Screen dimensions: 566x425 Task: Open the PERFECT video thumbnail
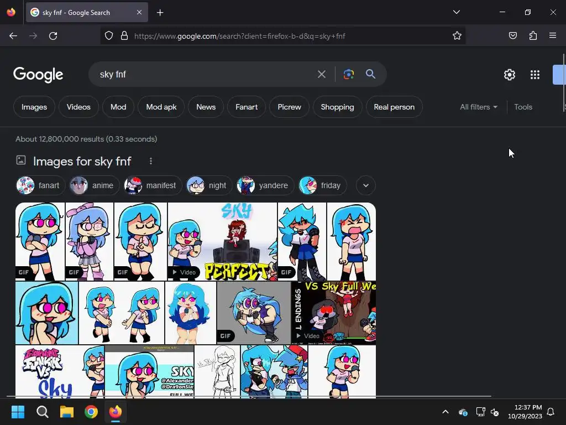[x=222, y=241]
